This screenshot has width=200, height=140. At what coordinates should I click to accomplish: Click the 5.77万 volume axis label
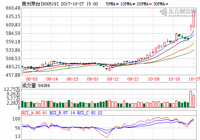[x=13, y=99]
